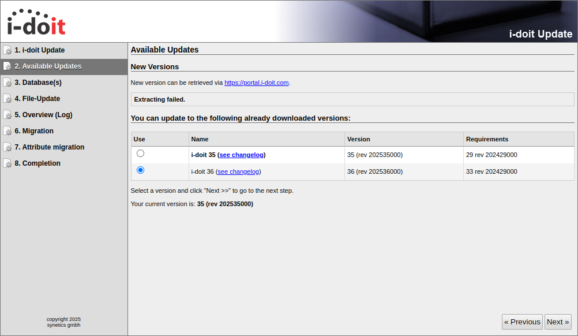Click the i-doit logo

pyautogui.click(x=36, y=23)
